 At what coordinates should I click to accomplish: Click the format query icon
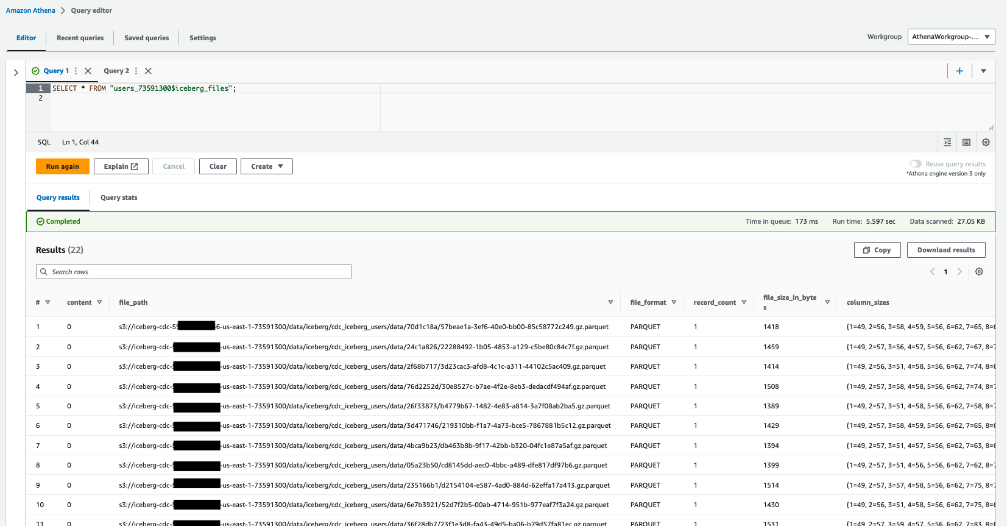tap(947, 143)
